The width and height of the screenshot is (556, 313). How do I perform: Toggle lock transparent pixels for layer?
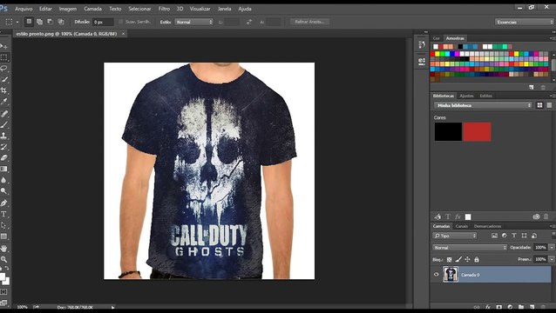click(x=450, y=260)
